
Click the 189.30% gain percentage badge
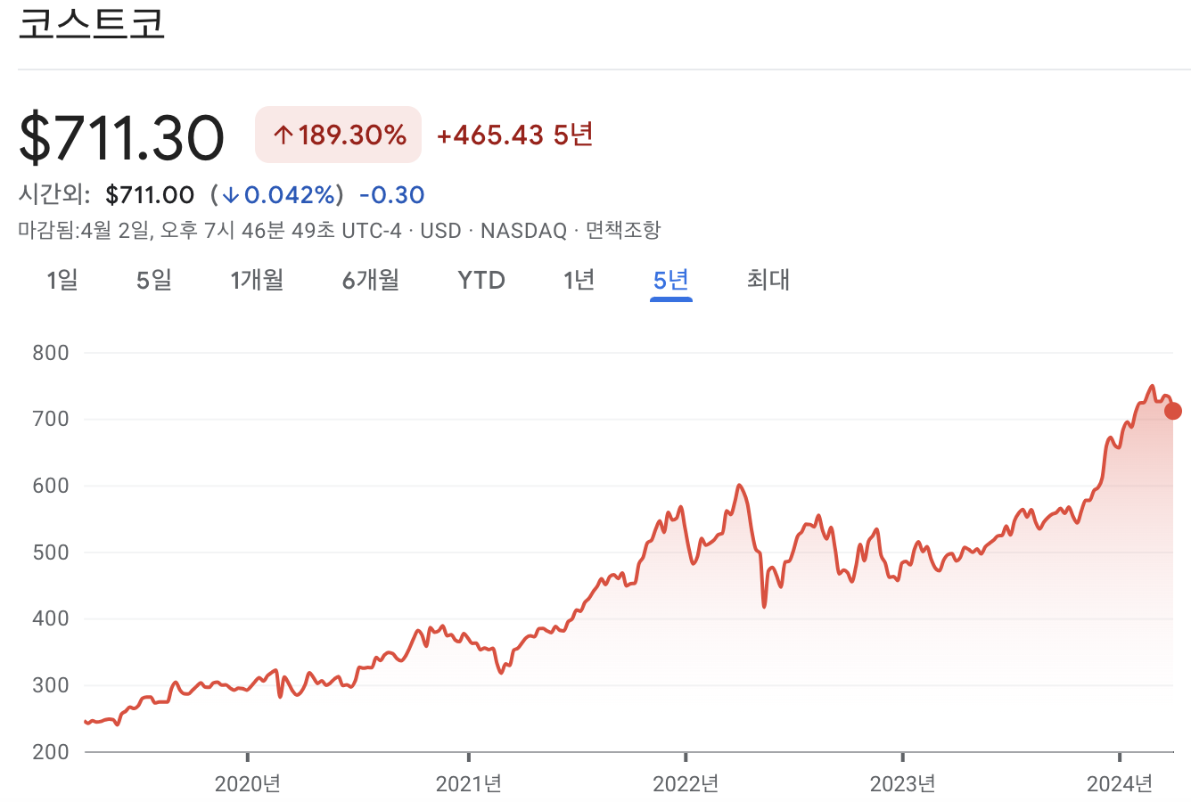337,135
